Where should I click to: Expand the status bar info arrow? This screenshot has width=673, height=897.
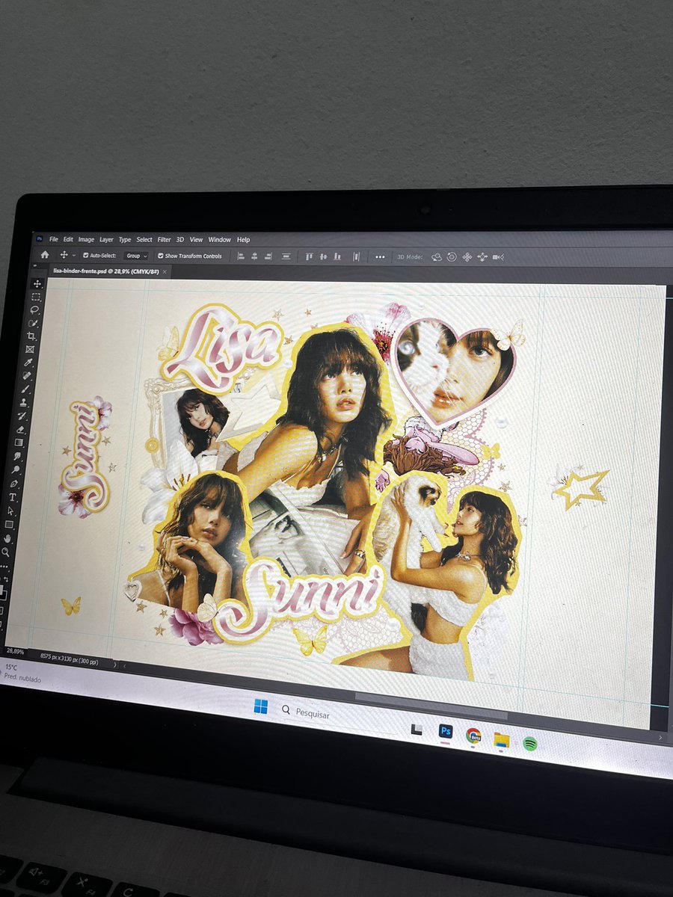pyautogui.click(x=114, y=663)
